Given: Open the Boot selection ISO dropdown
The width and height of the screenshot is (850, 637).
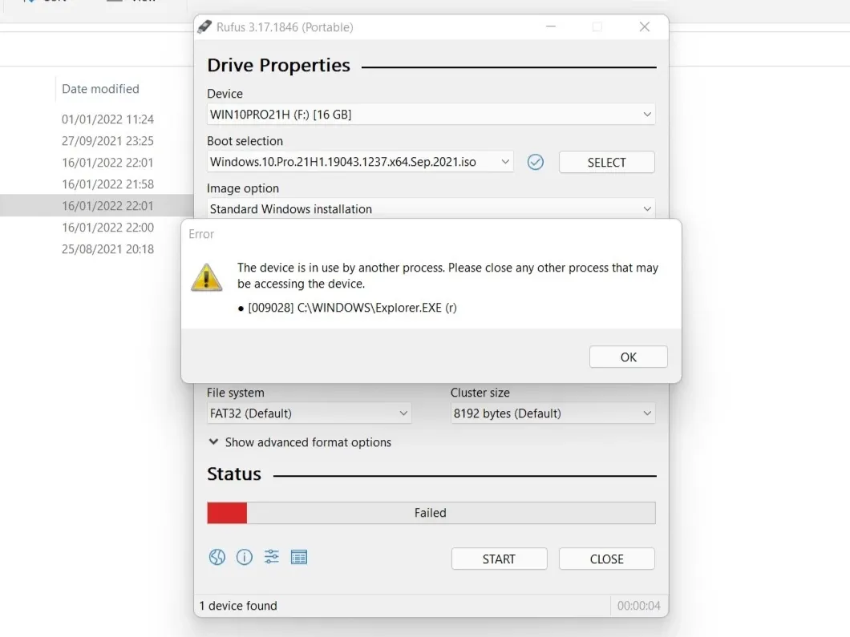Looking at the screenshot, I should 360,162.
